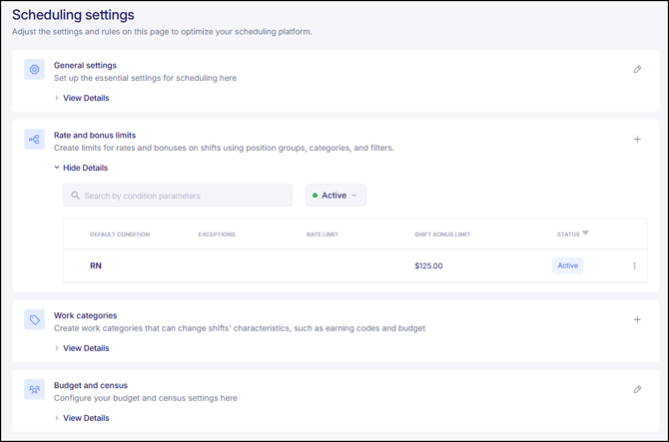Click the Rate and bonus limits icon
The image size is (669, 442).
(34, 140)
